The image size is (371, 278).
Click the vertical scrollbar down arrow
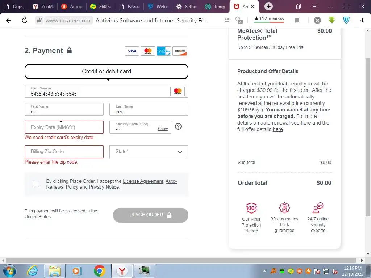tap(368, 254)
